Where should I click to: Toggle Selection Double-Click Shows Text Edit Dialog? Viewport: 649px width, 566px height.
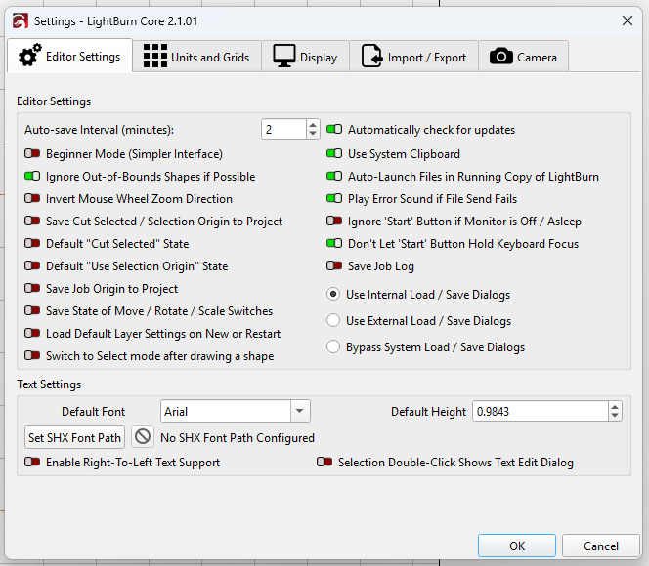coord(324,462)
